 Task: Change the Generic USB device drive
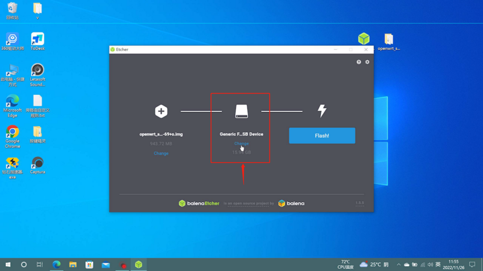(x=241, y=143)
